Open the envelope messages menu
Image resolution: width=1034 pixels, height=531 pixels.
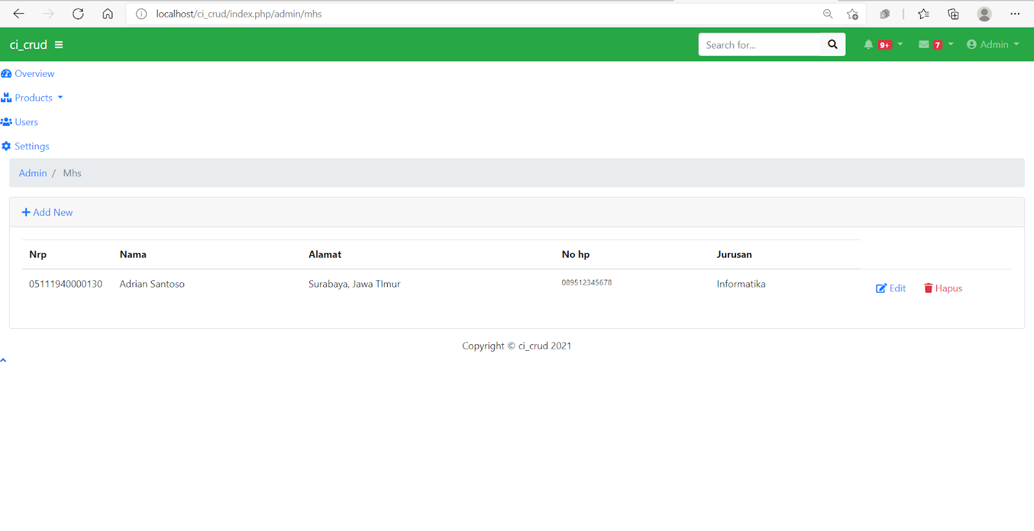coord(924,45)
